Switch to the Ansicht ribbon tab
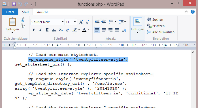Image resolution: width=198 pixels, height=108 pixels. [x=42, y=12]
